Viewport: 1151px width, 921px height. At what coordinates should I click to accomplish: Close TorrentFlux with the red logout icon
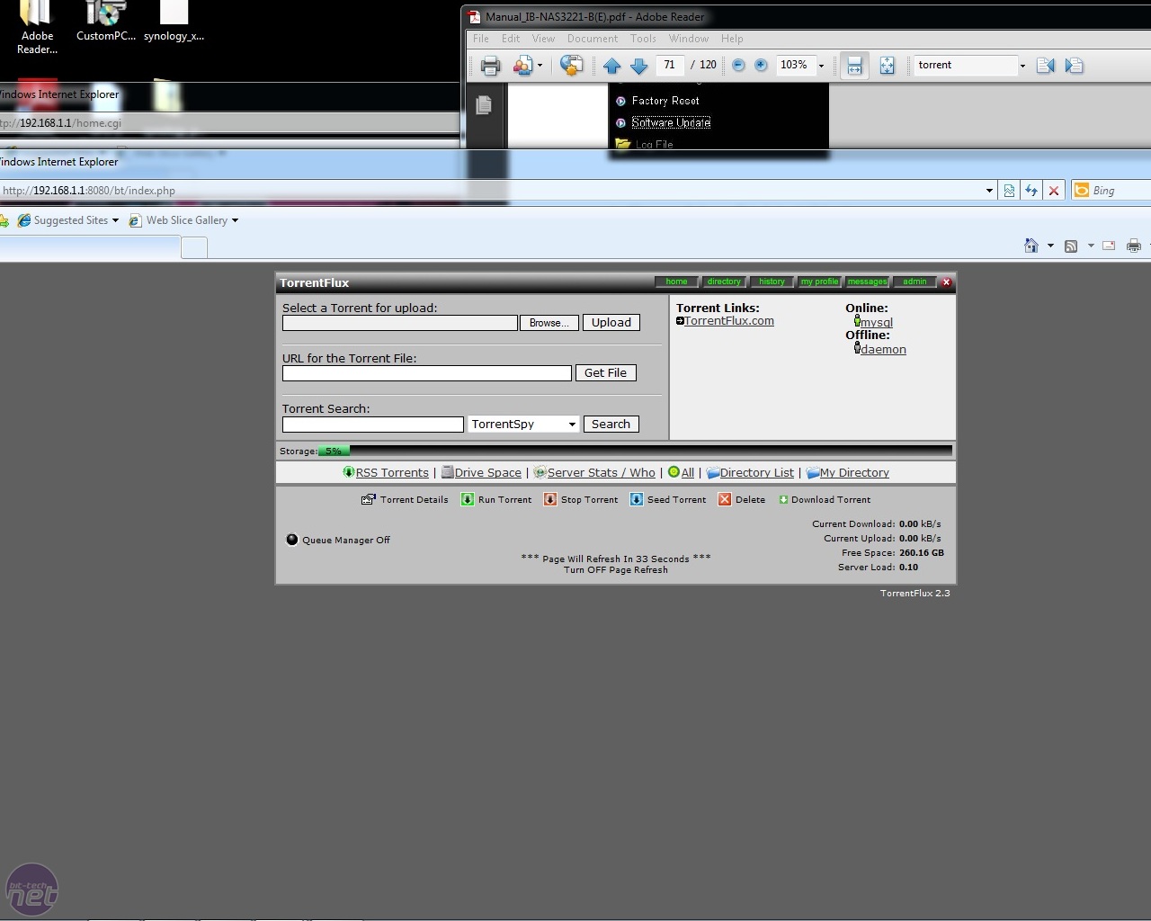coord(946,282)
